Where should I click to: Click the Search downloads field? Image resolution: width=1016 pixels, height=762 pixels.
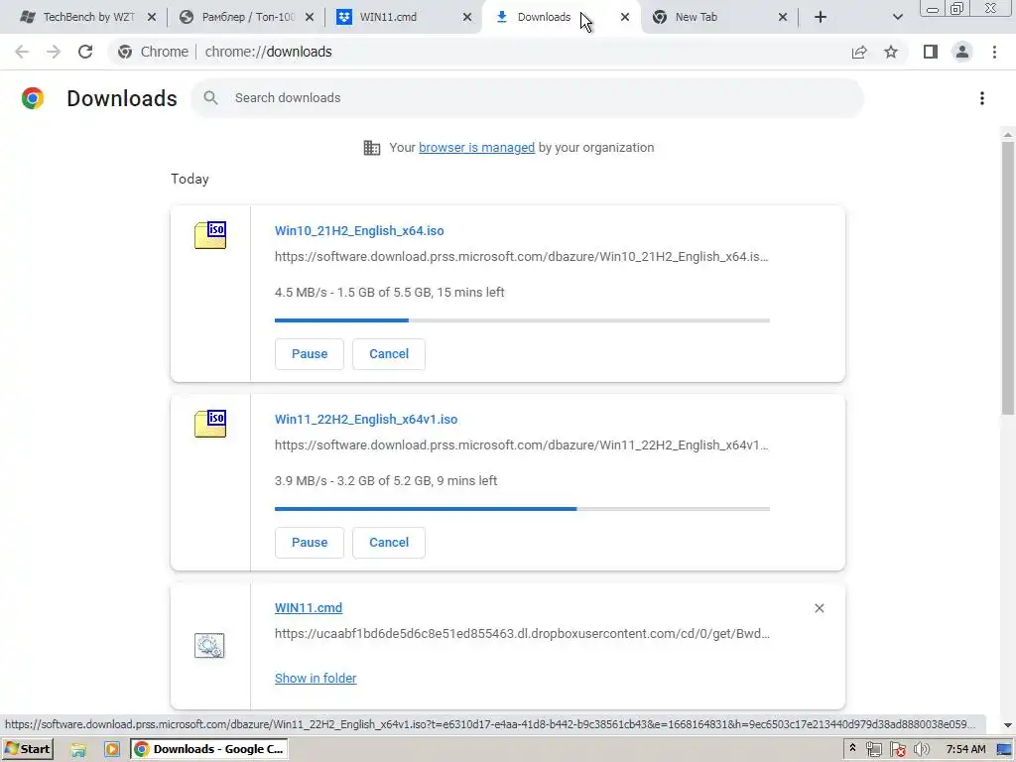tap(528, 98)
